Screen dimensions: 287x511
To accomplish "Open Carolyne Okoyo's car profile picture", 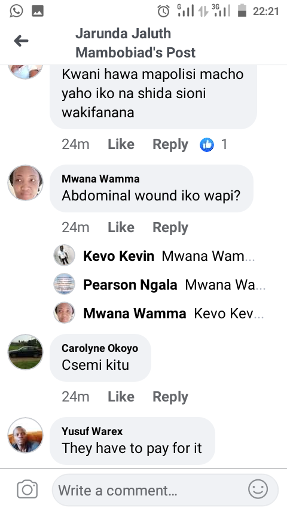I will pyautogui.click(x=25, y=352).
